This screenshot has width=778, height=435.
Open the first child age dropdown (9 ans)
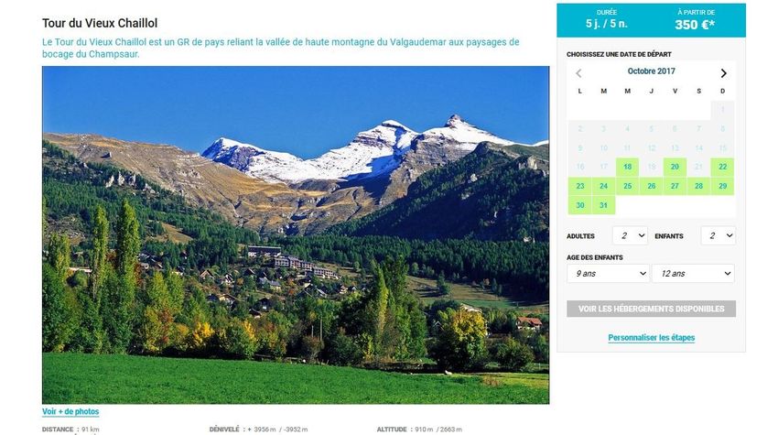click(x=608, y=274)
